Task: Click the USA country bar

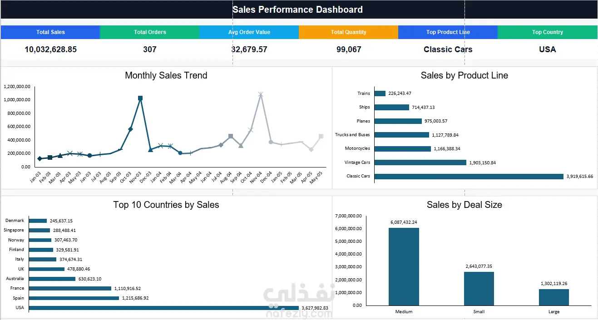Action: (164, 308)
